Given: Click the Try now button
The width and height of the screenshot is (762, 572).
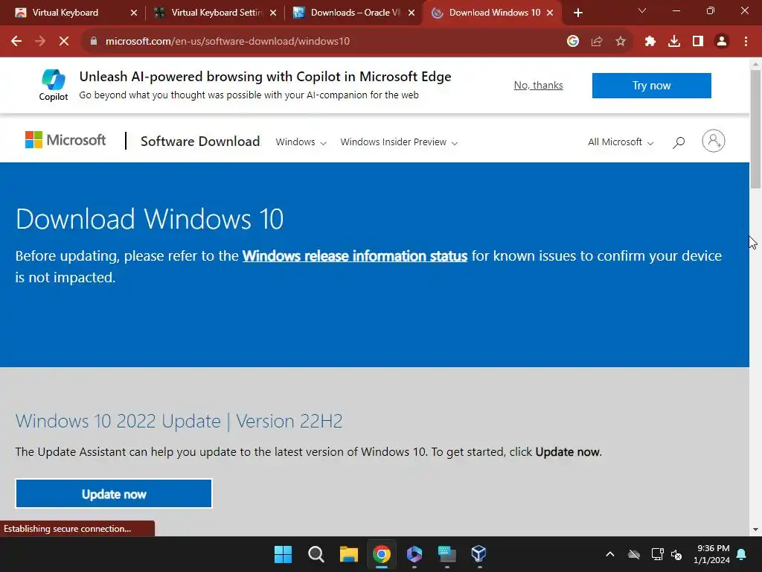Looking at the screenshot, I should click(x=651, y=86).
